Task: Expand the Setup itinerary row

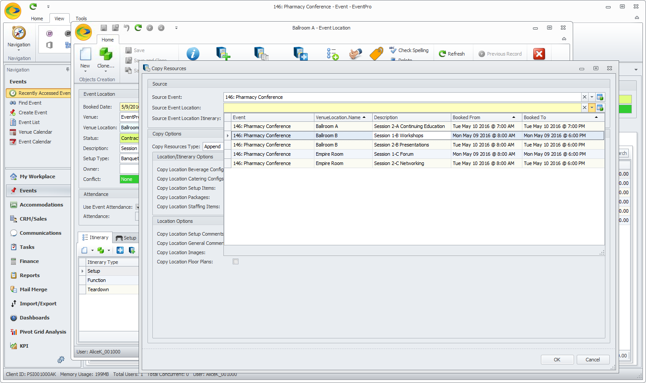Action: [83, 271]
